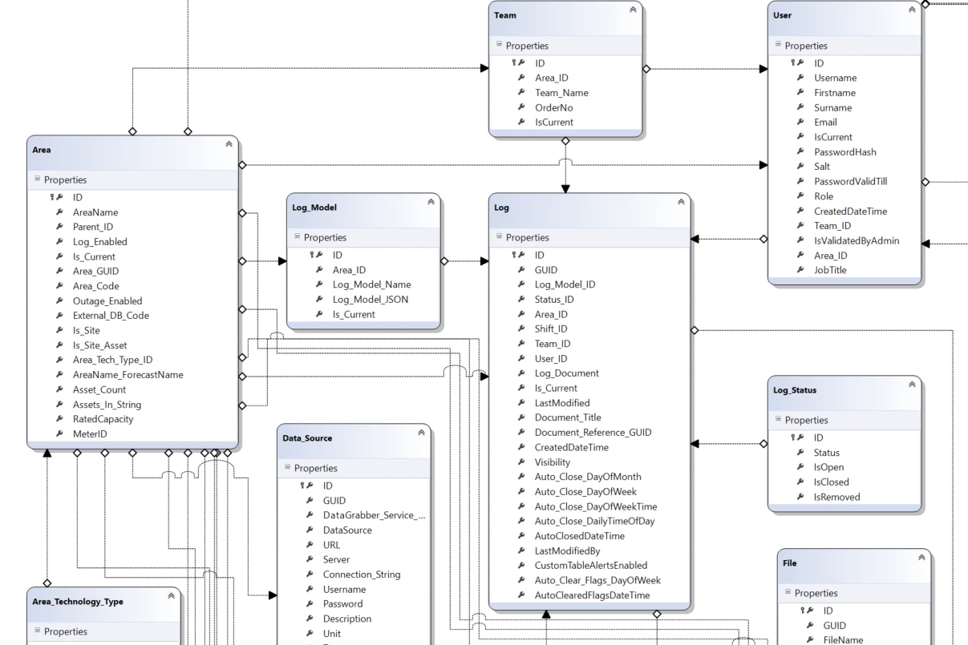Collapse Properties section in Area entity
Viewport: 968px width, 645px height.
pos(37,179)
